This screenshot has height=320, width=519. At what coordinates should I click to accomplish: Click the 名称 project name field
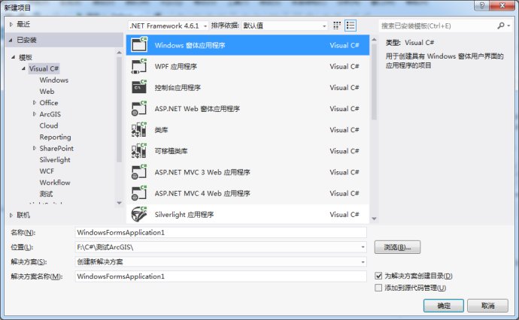click(x=221, y=232)
